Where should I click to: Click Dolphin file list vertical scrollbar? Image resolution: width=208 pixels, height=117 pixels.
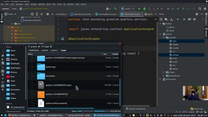click(x=120, y=92)
